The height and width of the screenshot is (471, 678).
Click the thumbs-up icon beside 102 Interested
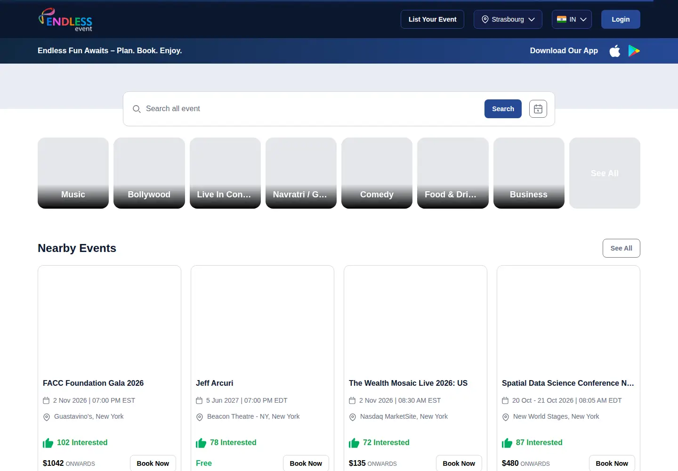tap(48, 443)
